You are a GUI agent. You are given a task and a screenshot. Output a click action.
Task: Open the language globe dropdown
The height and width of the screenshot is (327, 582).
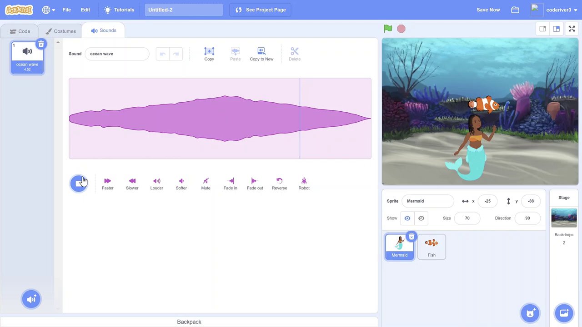coord(48,10)
